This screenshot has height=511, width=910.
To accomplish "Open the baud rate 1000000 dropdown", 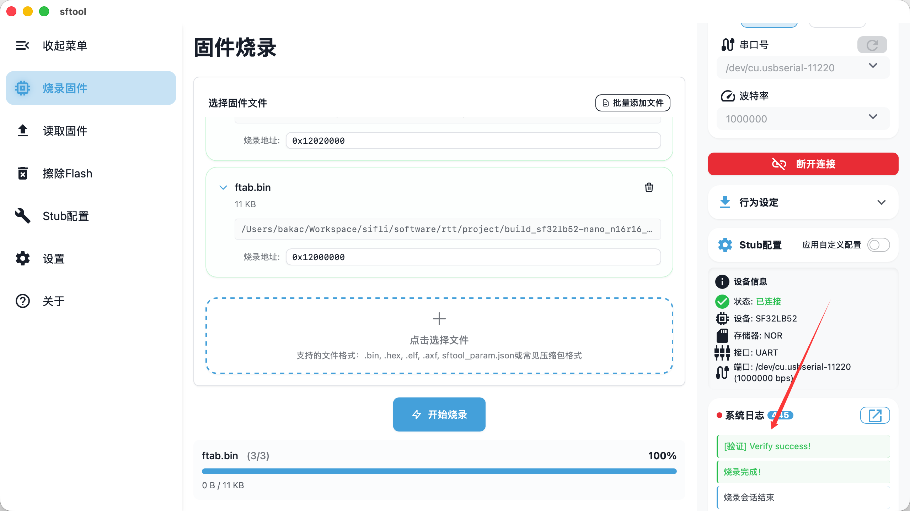I will [x=803, y=119].
